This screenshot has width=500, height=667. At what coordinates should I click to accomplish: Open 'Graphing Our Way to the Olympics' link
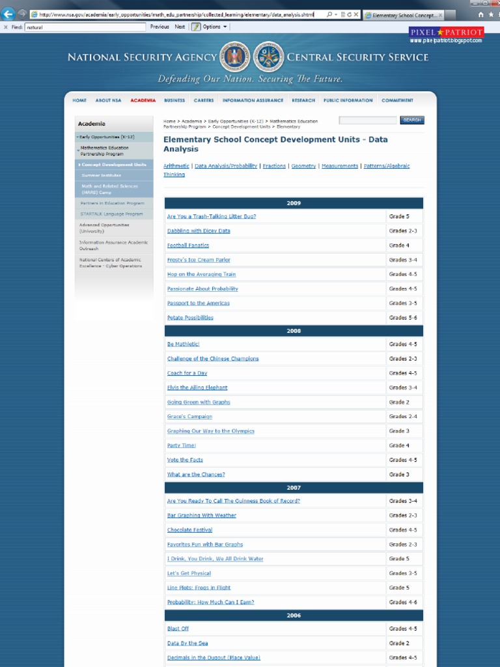[210, 431]
